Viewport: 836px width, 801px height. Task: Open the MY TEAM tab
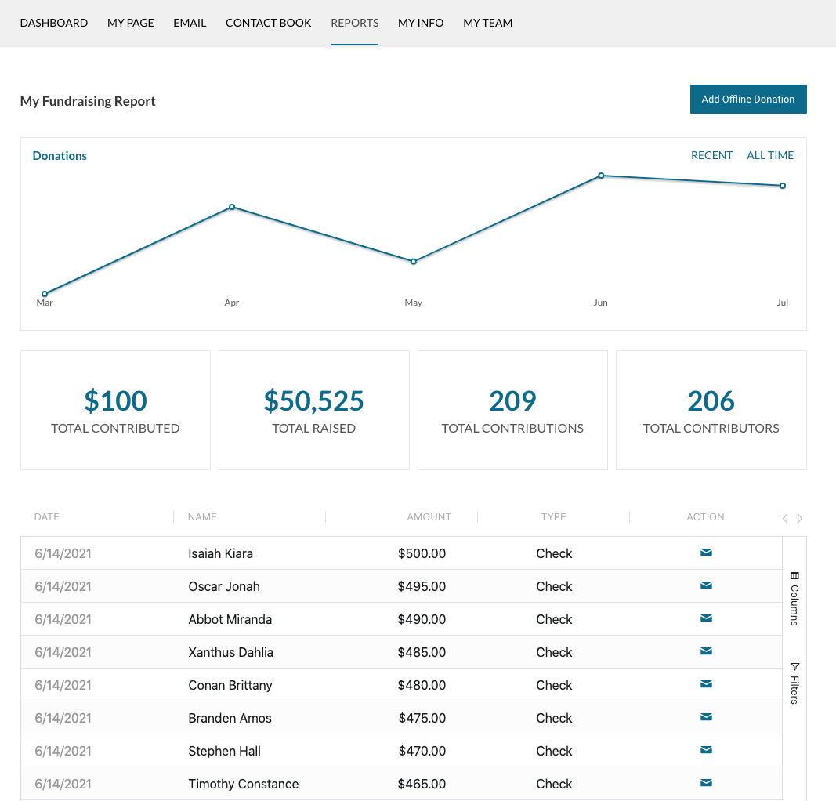(487, 23)
